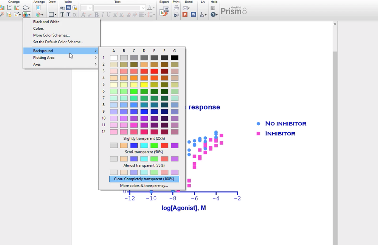Send graph to PowerPoint icon
Viewport: 378px width, 245px height.
pos(185,14)
